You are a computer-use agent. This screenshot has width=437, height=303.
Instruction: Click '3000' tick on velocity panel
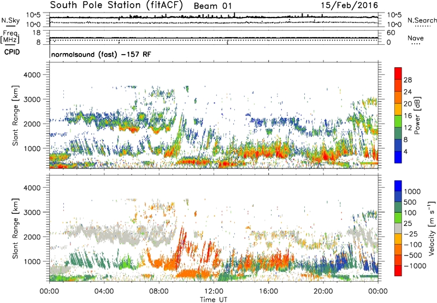[32, 212]
